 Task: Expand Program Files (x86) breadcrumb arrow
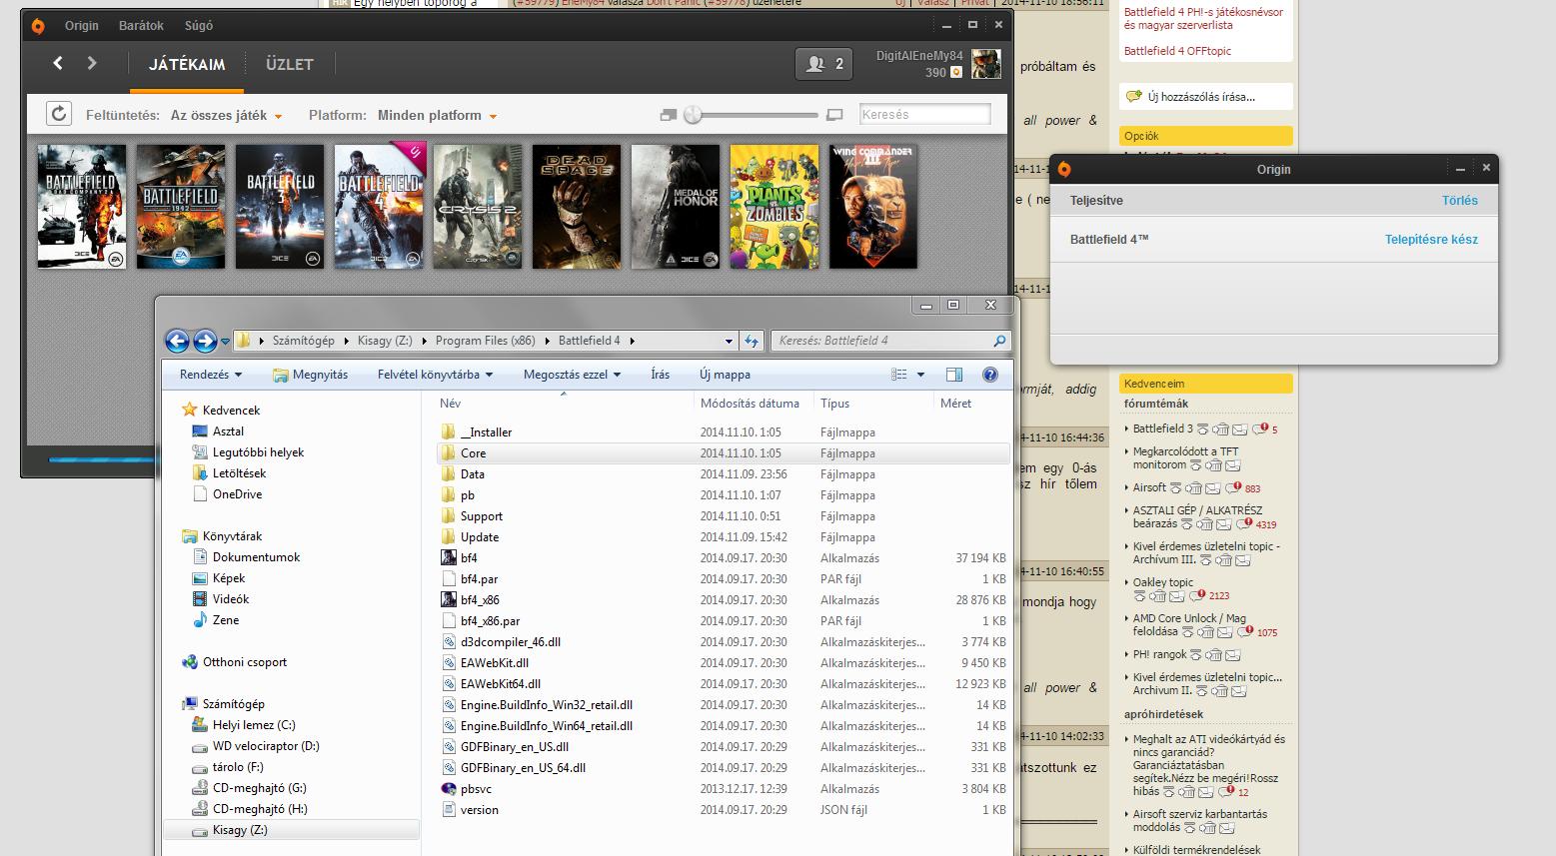click(547, 341)
